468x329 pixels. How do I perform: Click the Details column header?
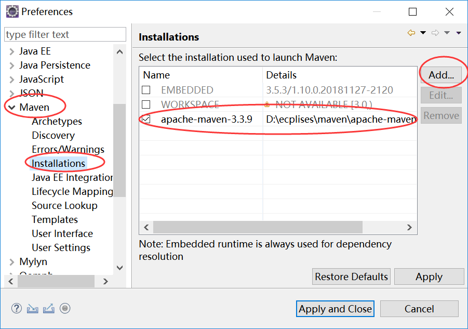click(340, 75)
